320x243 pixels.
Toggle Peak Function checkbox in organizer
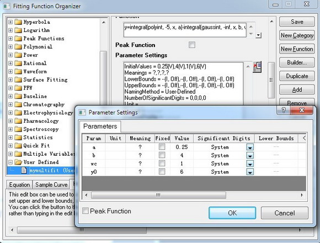point(192,45)
